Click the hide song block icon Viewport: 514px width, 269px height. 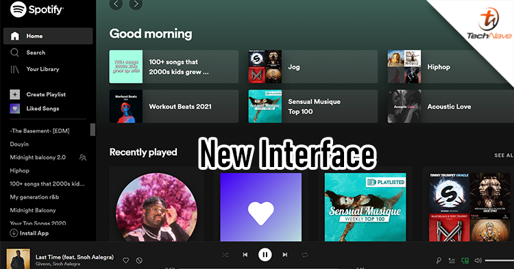139,261
